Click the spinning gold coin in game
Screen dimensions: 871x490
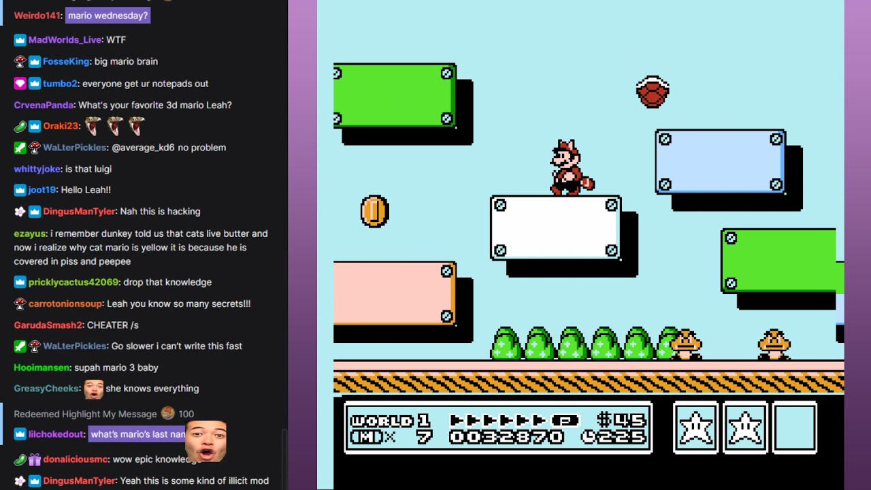tap(374, 211)
